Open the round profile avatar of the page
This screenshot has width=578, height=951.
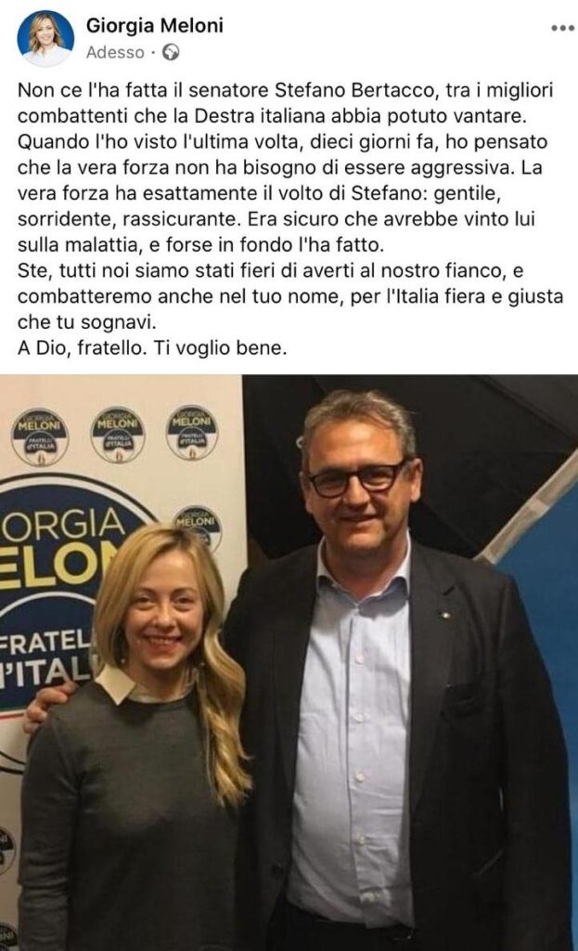45,37
